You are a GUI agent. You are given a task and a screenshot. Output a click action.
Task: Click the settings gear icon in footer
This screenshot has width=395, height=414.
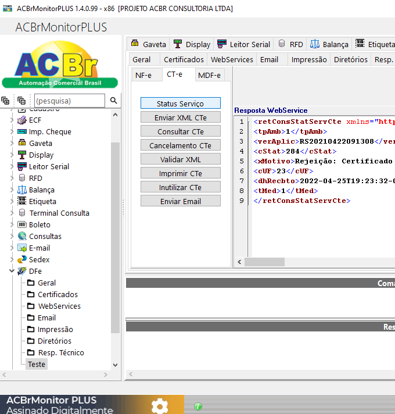coord(160,406)
